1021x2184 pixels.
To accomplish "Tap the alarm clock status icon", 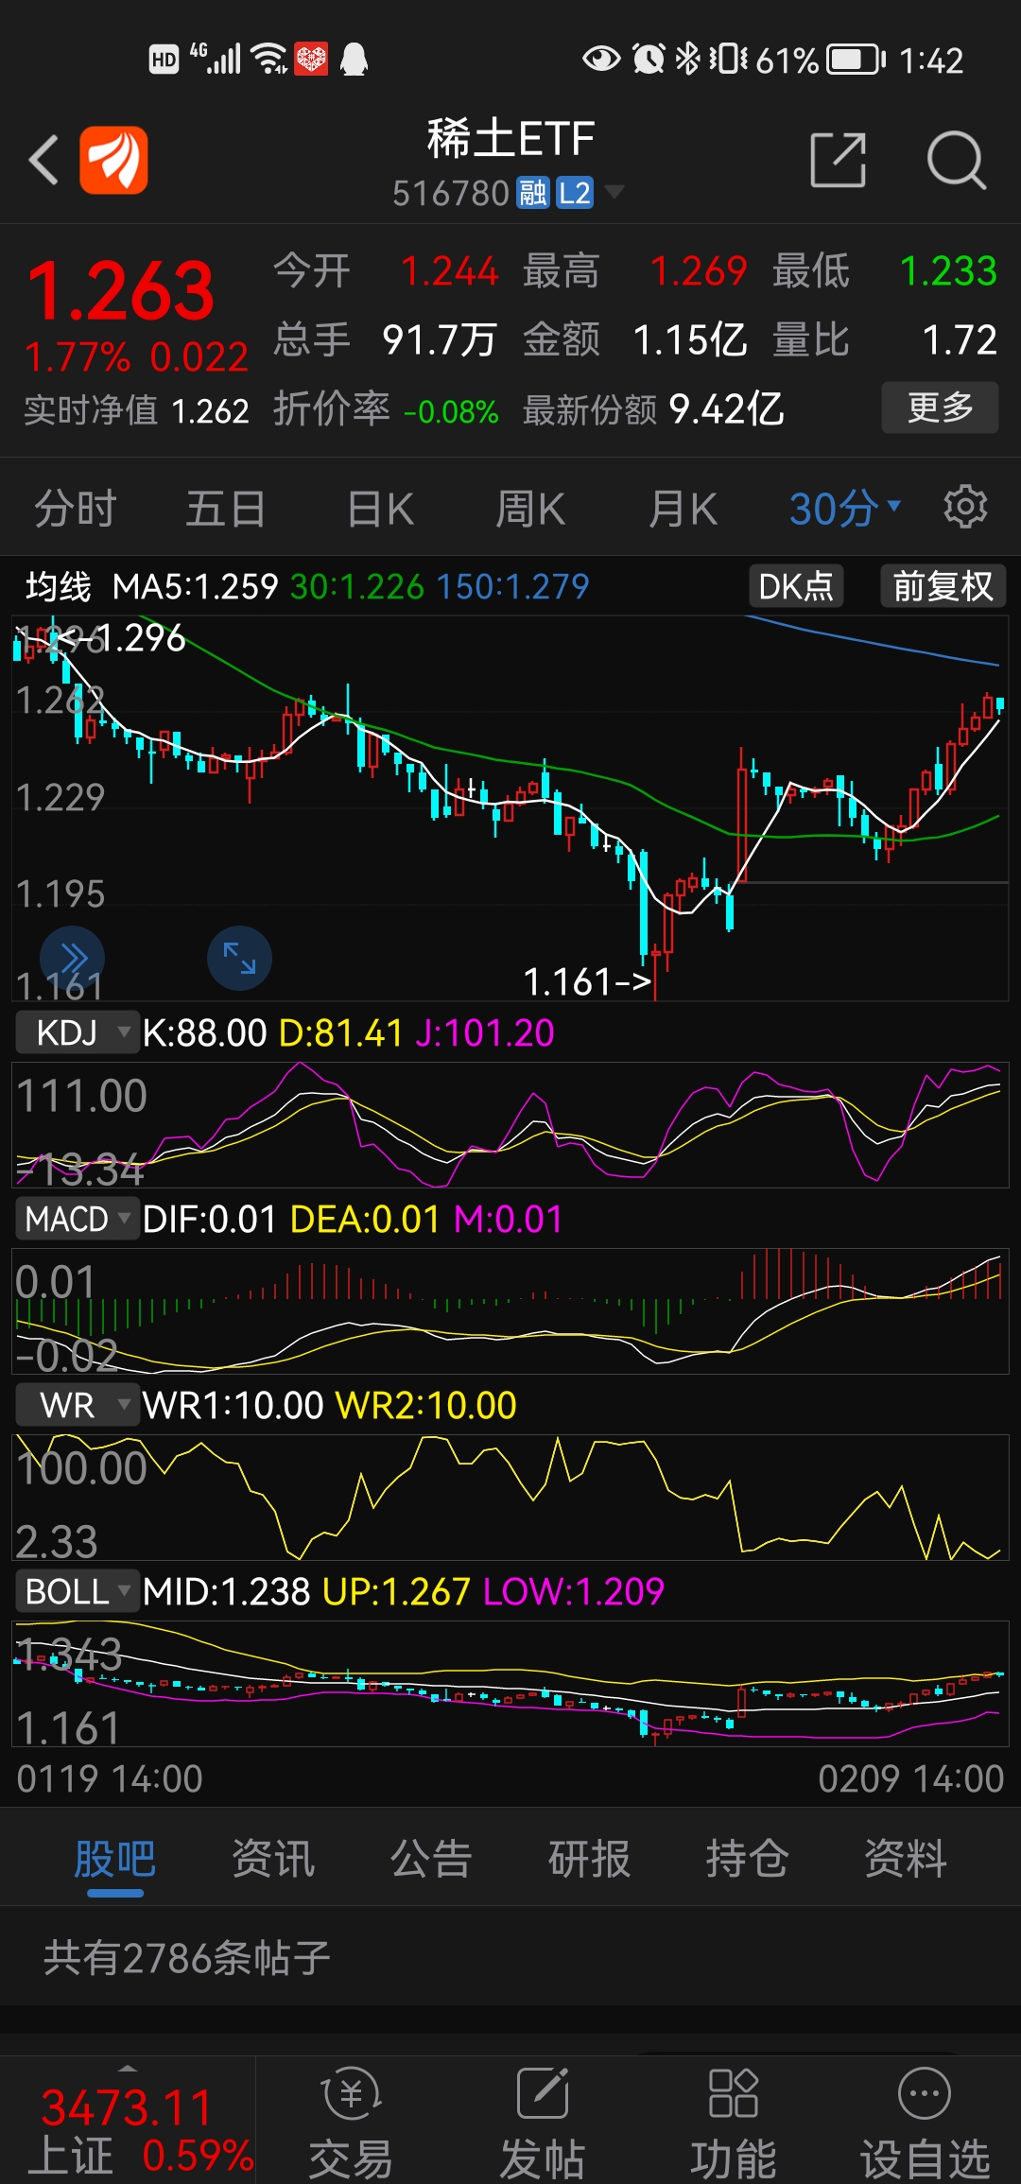I will click(x=649, y=59).
